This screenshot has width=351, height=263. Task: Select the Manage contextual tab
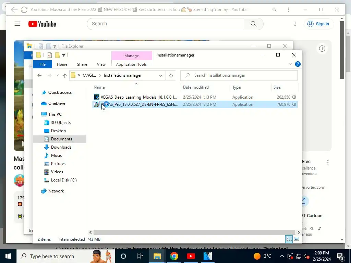click(132, 56)
